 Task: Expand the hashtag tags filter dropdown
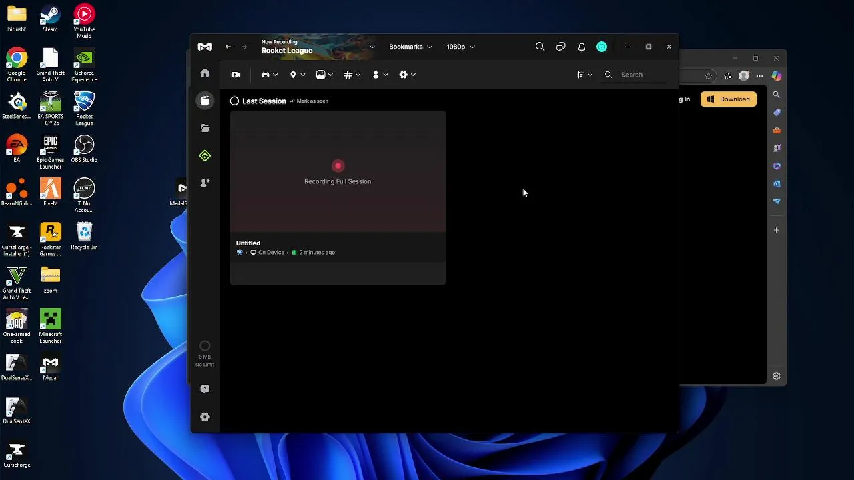pos(352,75)
